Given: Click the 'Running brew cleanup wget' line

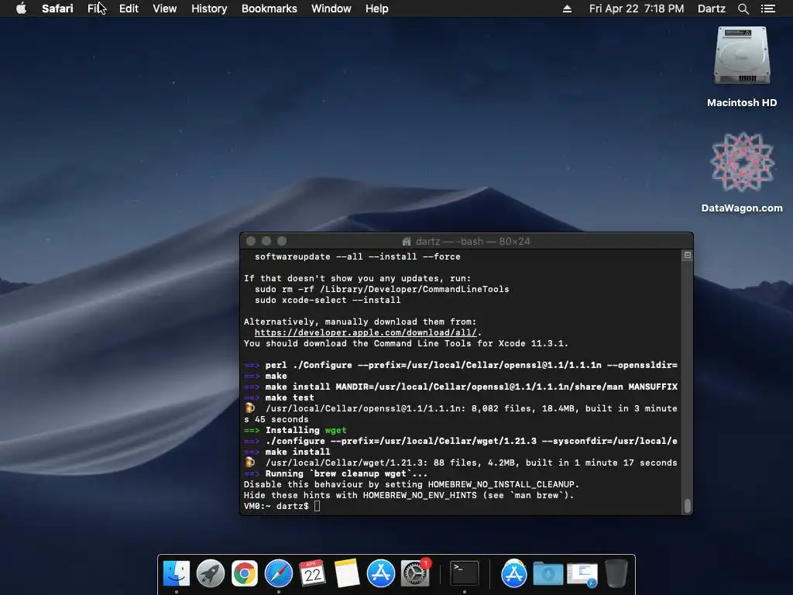Looking at the screenshot, I should point(335,473).
